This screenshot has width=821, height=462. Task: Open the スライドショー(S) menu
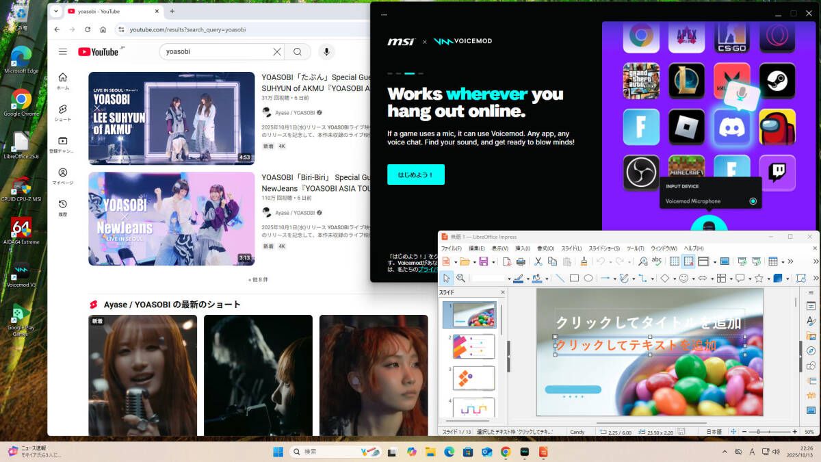click(604, 248)
